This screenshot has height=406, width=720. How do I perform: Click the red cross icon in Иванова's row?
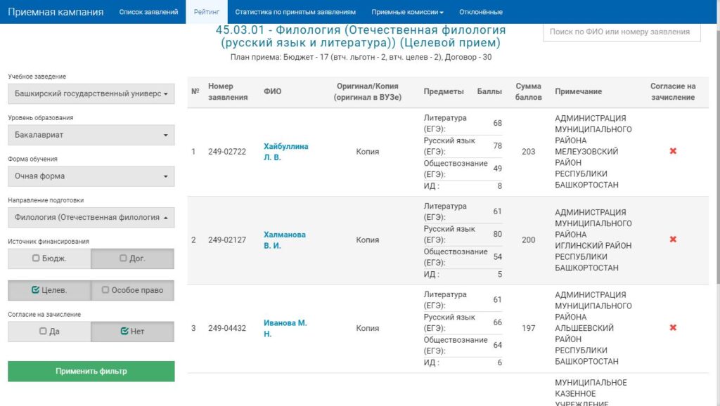[673, 328]
